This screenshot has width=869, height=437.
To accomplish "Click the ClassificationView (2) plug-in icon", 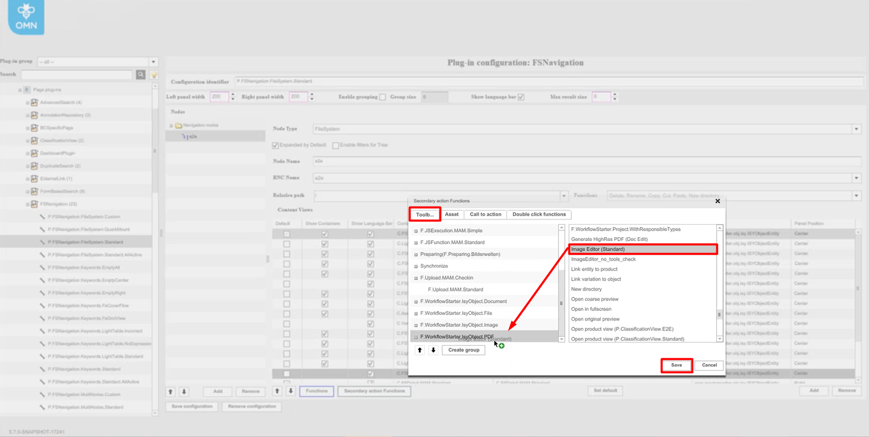I will pyautogui.click(x=34, y=141).
